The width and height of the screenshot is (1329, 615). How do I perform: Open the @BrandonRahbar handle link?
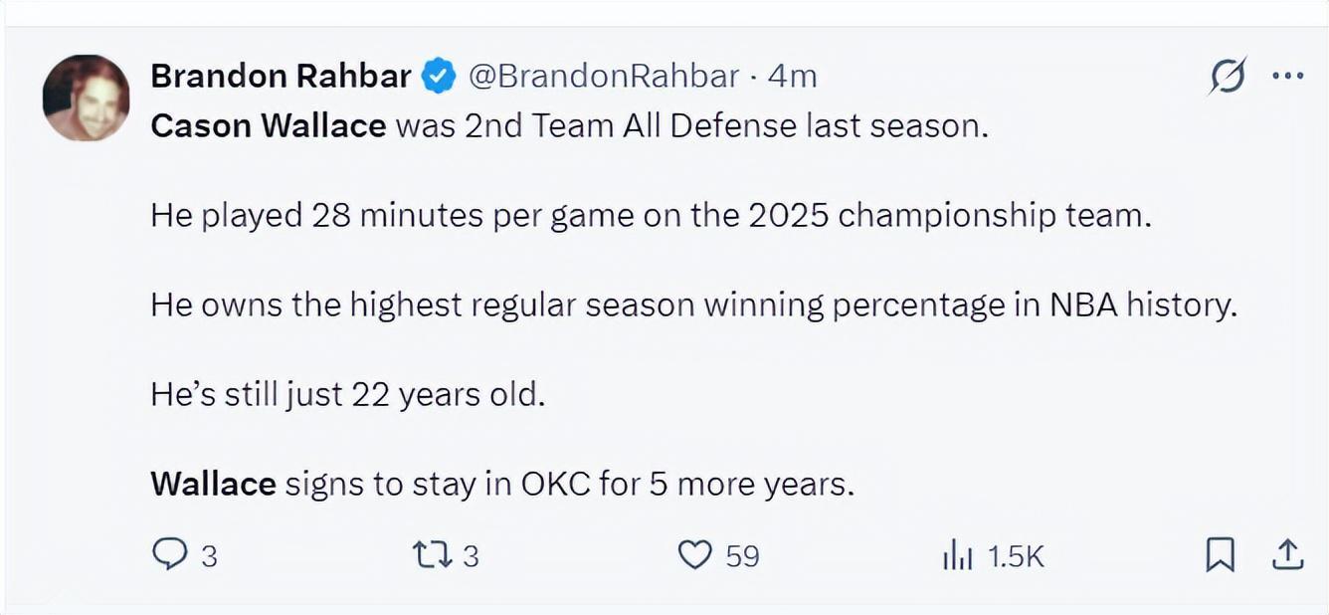[x=603, y=76]
